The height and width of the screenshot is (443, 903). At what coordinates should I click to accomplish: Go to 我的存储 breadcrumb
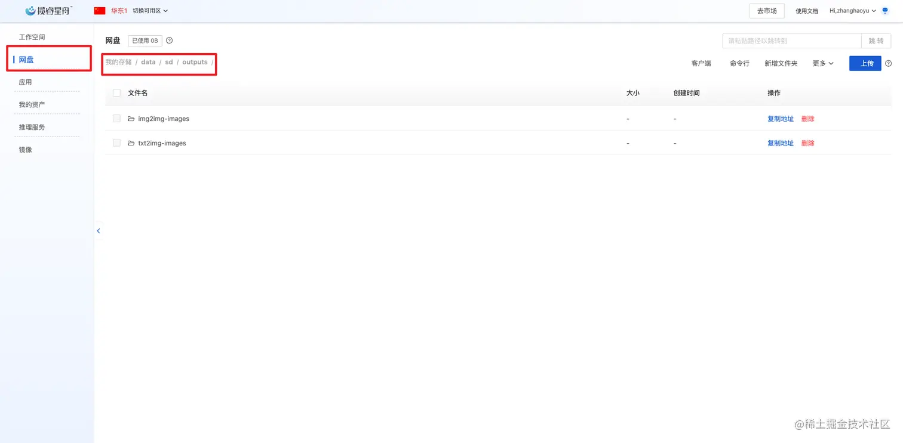pyautogui.click(x=118, y=62)
